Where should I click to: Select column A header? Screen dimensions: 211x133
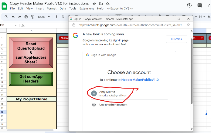click(32, 31)
